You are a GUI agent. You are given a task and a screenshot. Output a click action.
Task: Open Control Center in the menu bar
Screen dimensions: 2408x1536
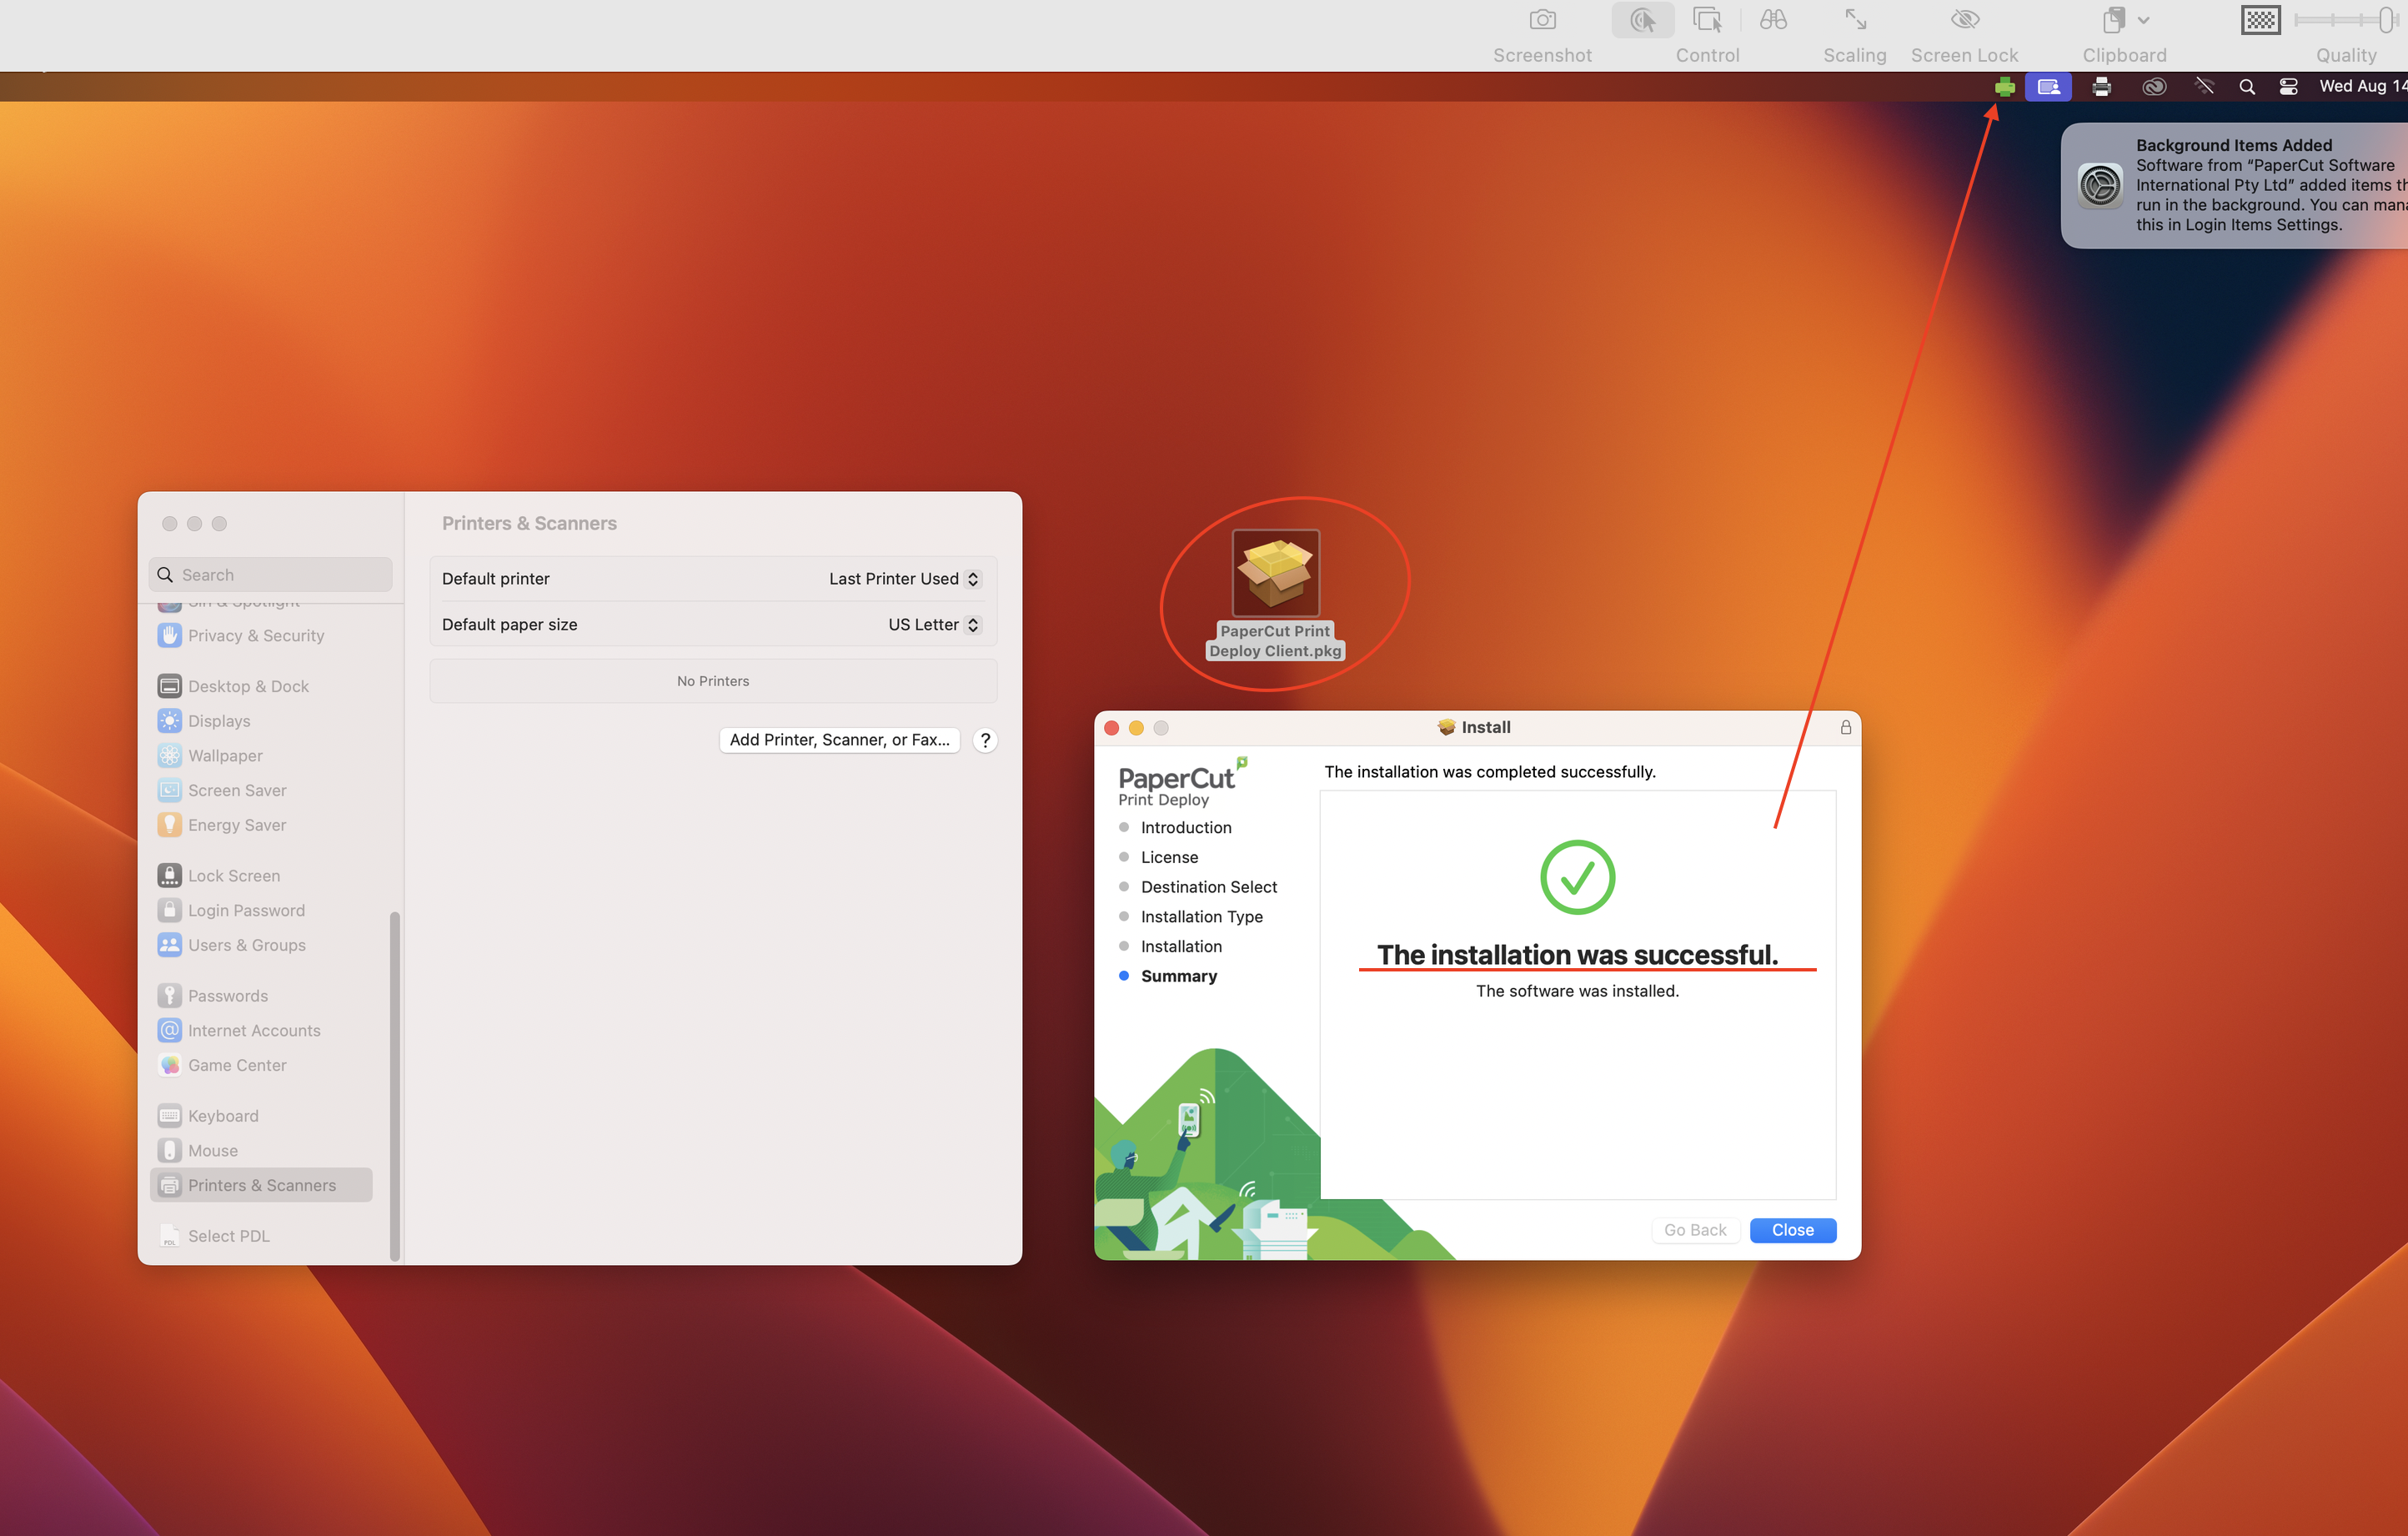tap(2288, 87)
